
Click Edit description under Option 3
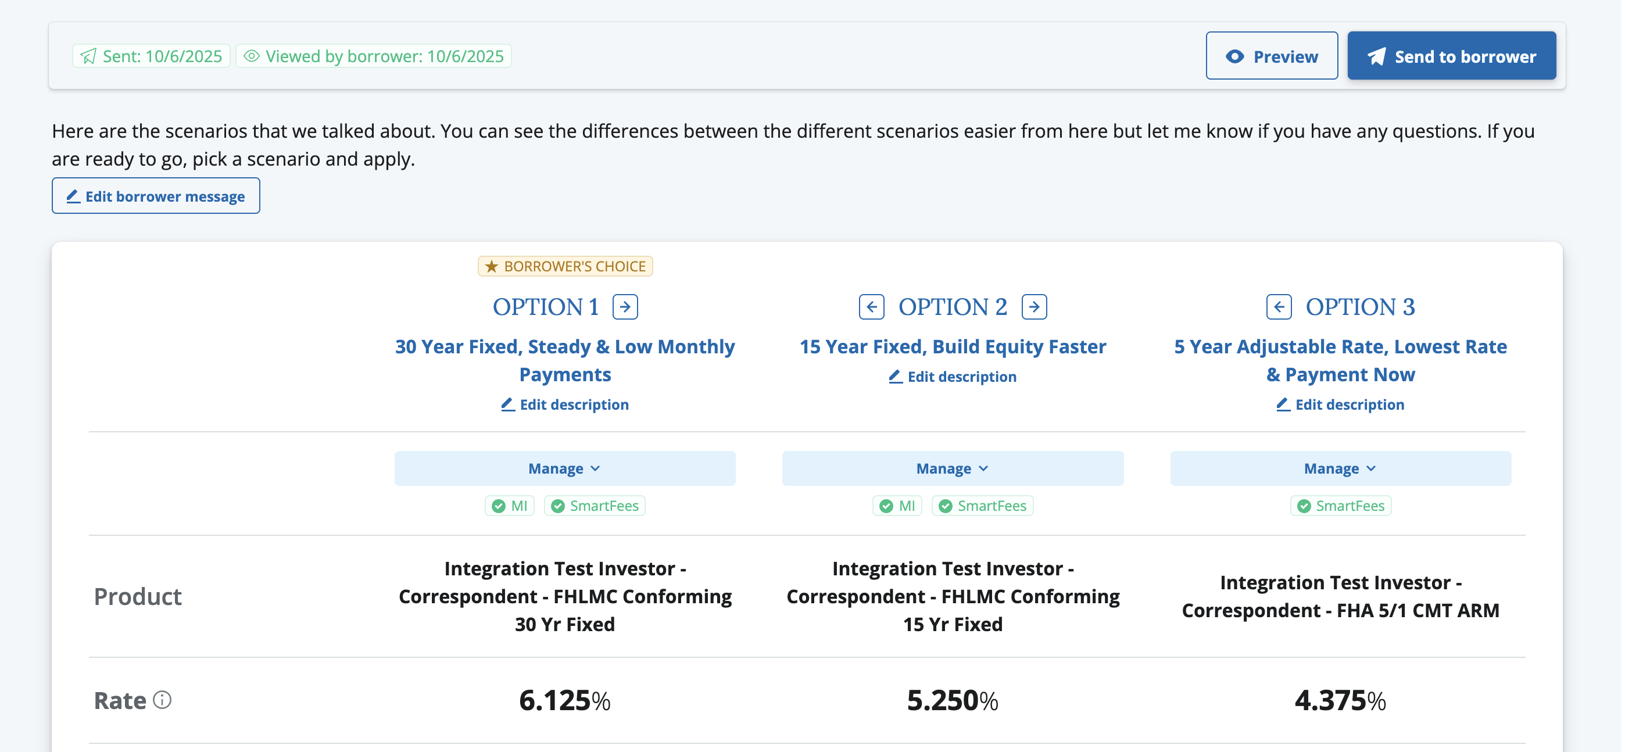(x=1340, y=404)
